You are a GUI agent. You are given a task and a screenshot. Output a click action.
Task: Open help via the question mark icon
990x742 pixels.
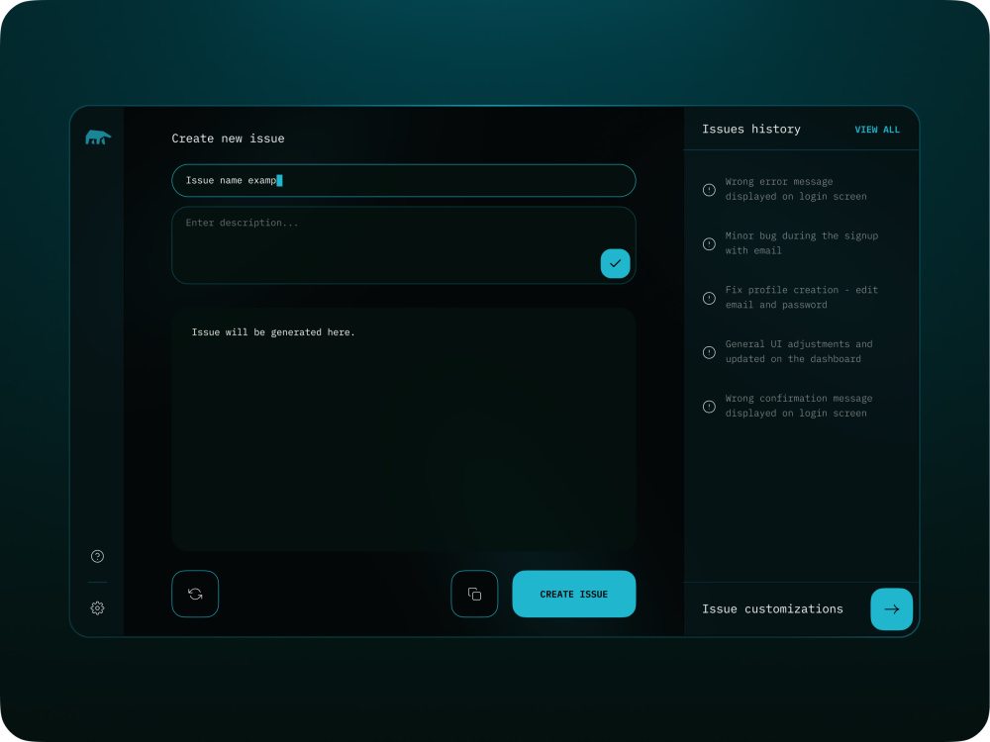click(97, 556)
